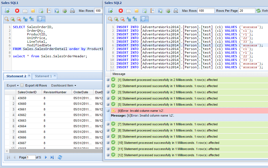Click the gear with arrow in Sales SQL1
This screenshot has height=168, width=268.
64,11
